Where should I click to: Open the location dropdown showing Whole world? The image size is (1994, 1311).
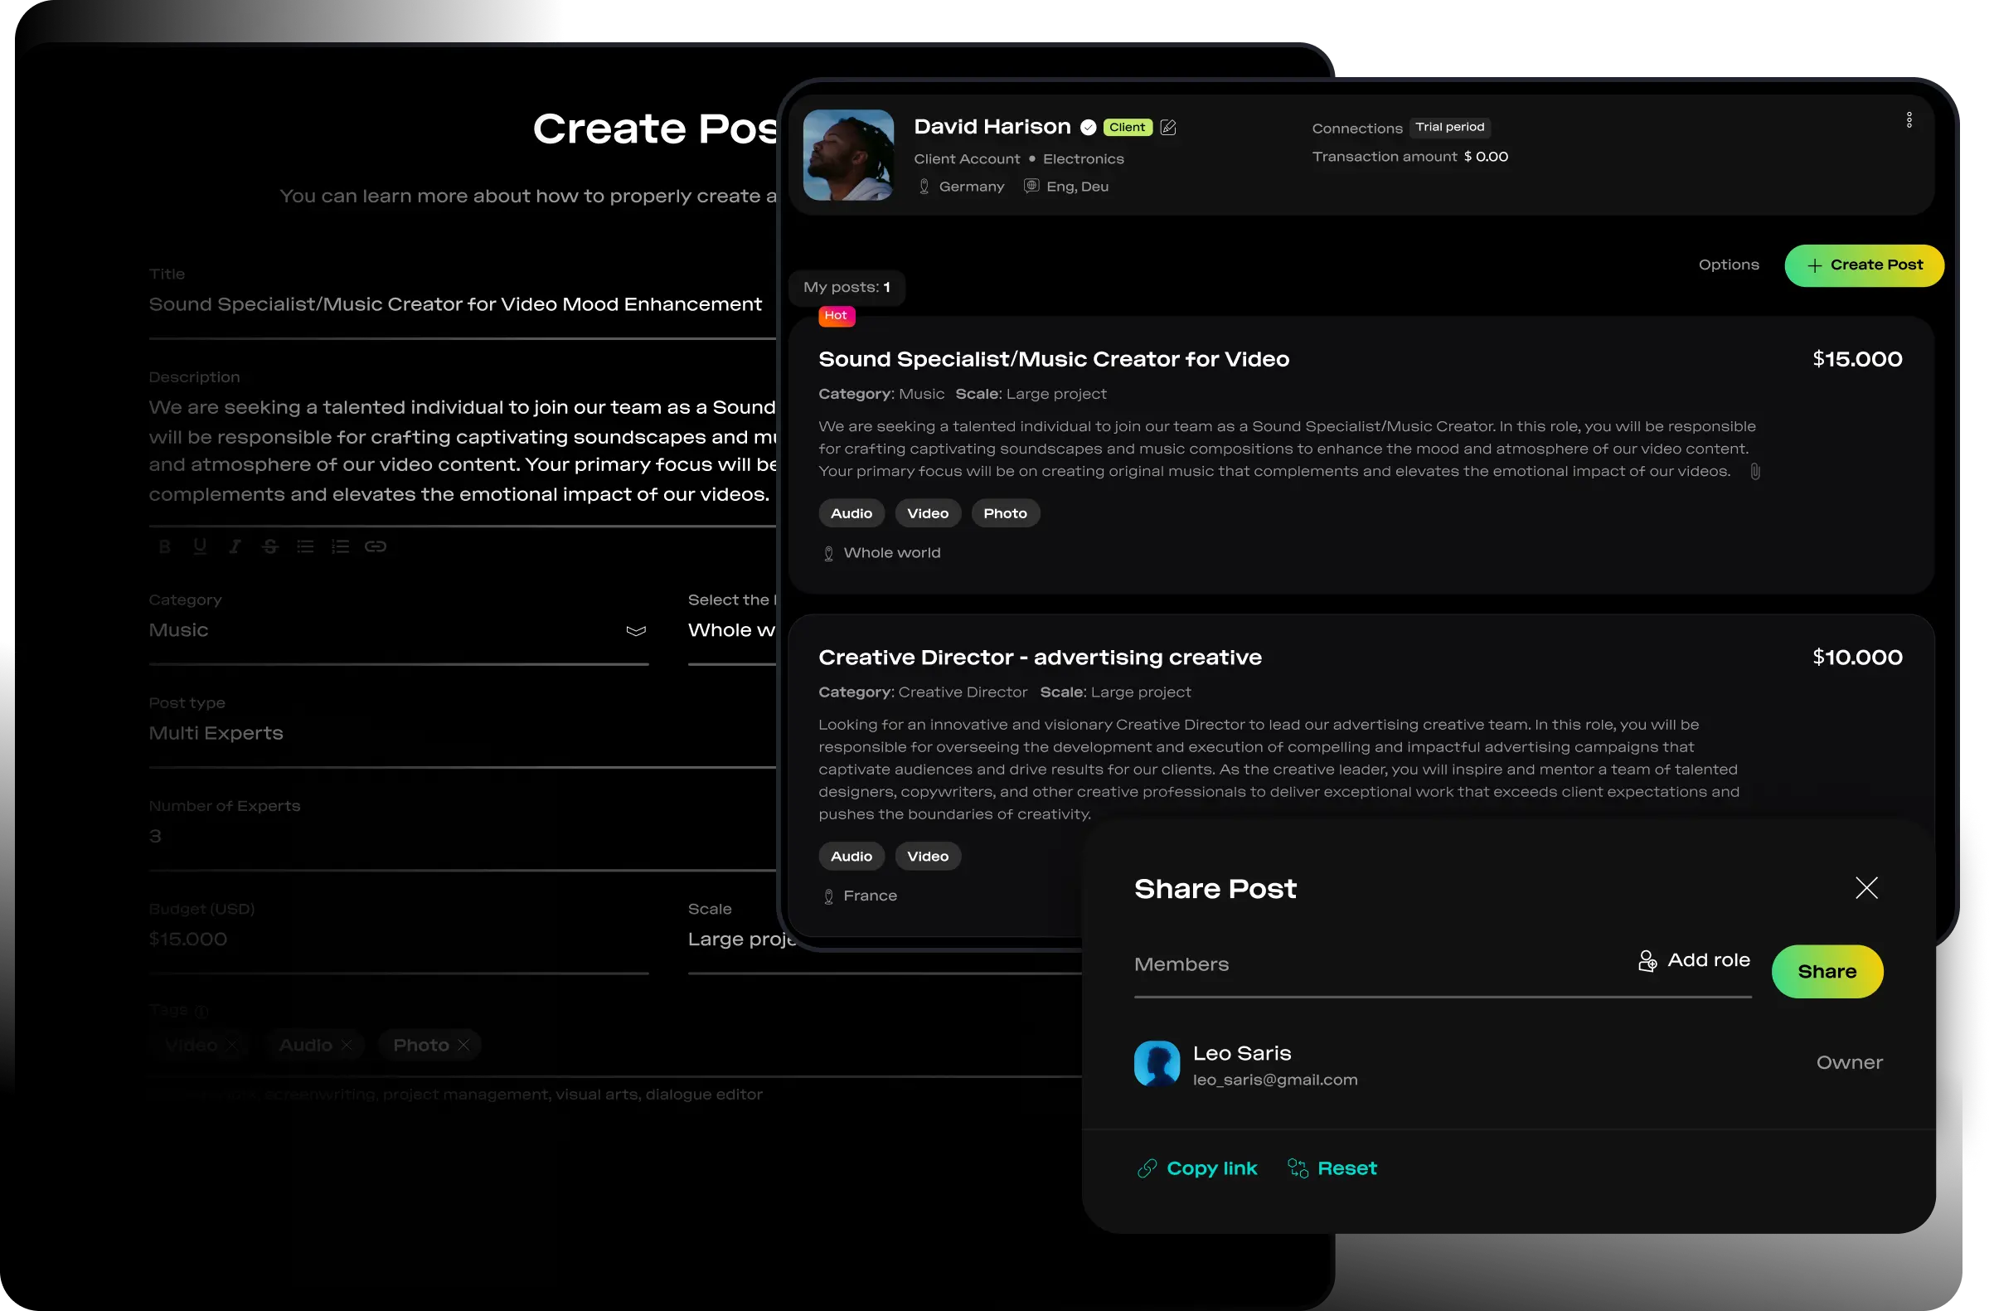(x=731, y=630)
